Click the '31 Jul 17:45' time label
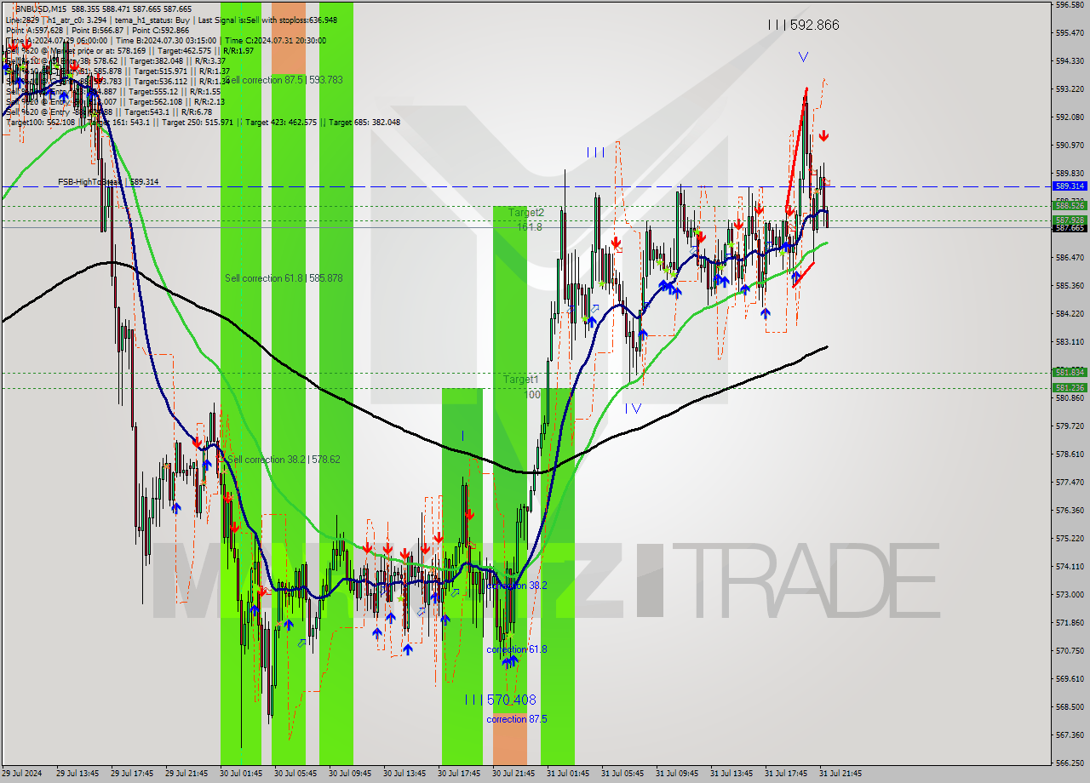 (786, 774)
